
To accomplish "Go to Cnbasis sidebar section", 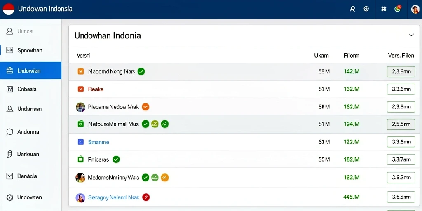I will (x=30, y=89).
